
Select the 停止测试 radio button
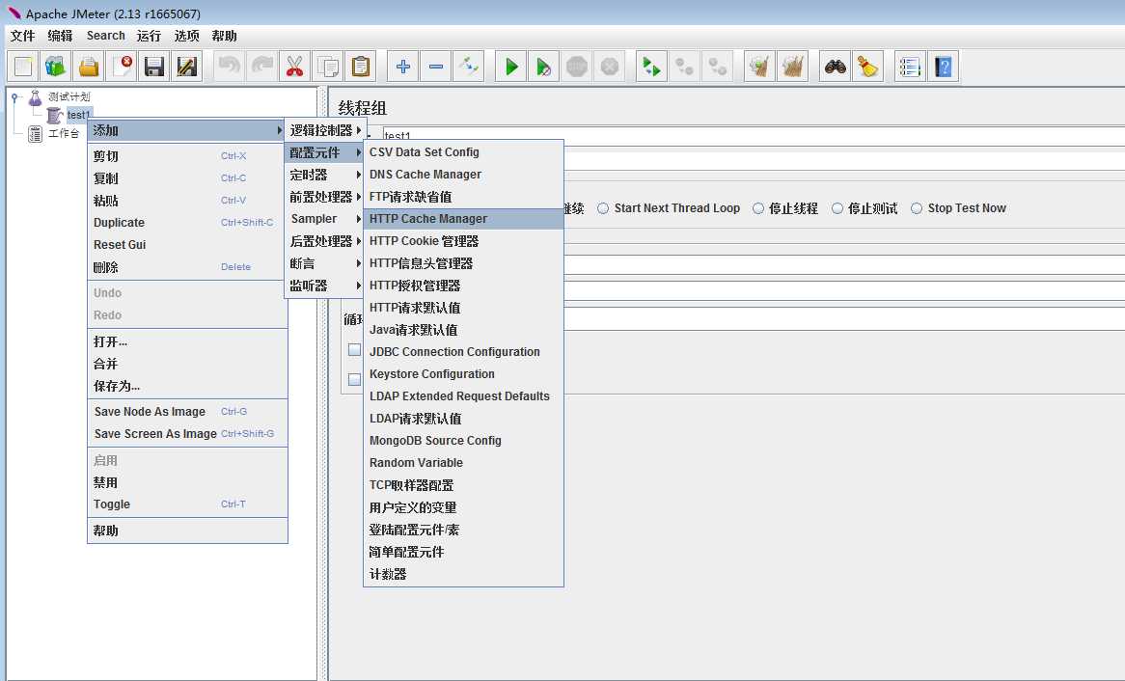click(x=837, y=208)
